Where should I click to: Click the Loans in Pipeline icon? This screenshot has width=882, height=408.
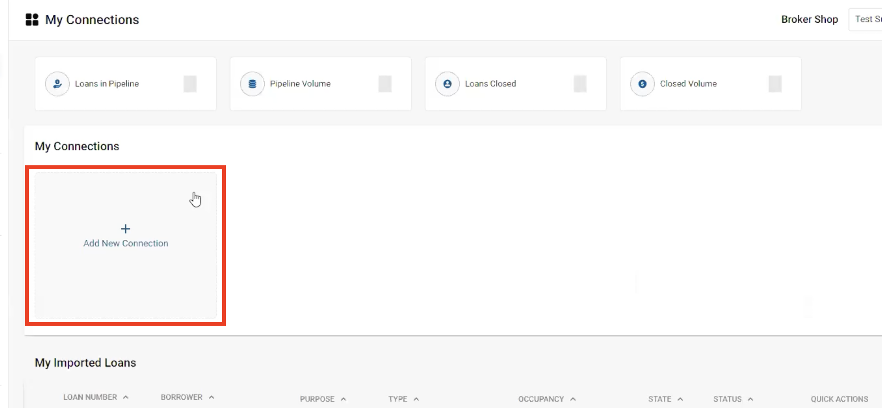[57, 84]
